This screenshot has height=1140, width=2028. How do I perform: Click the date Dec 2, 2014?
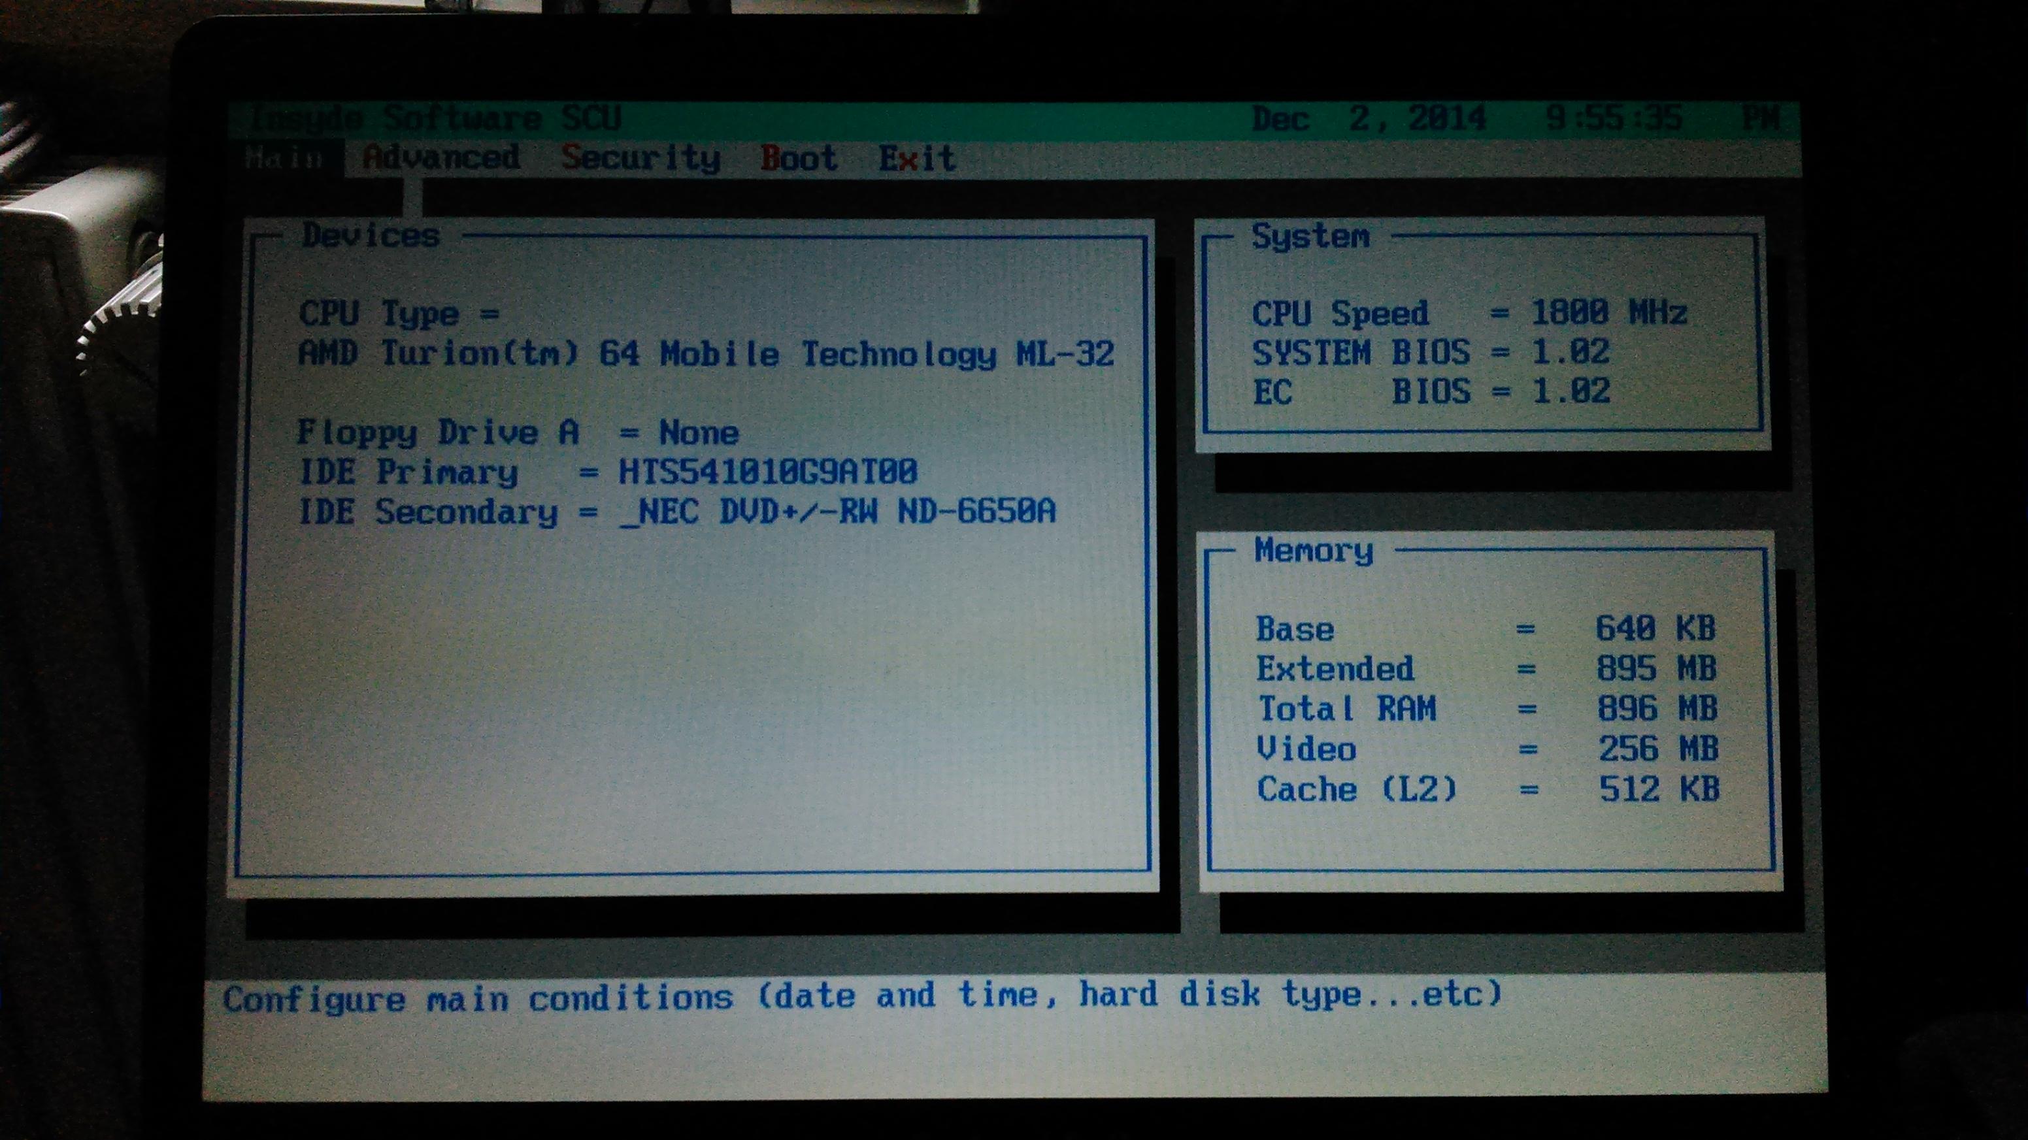[1369, 120]
